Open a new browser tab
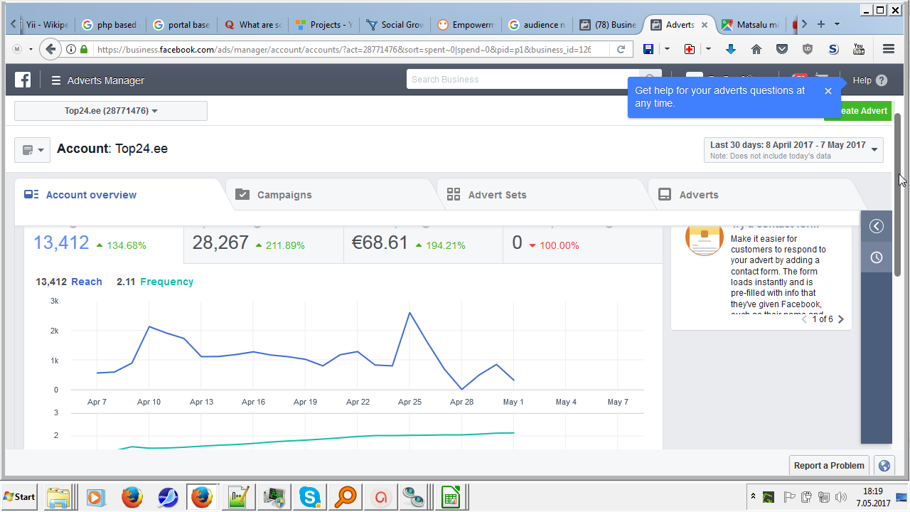 (821, 24)
